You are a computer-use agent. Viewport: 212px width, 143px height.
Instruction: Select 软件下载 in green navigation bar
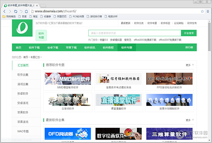(34, 47)
